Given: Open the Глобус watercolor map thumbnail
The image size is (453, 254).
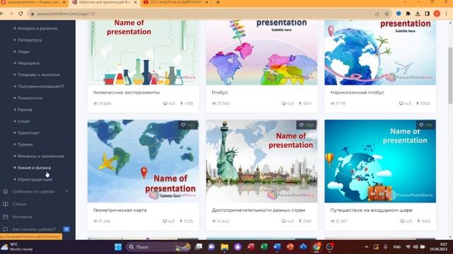Looking at the screenshot, I should pyautogui.click(x=261, y=52).
